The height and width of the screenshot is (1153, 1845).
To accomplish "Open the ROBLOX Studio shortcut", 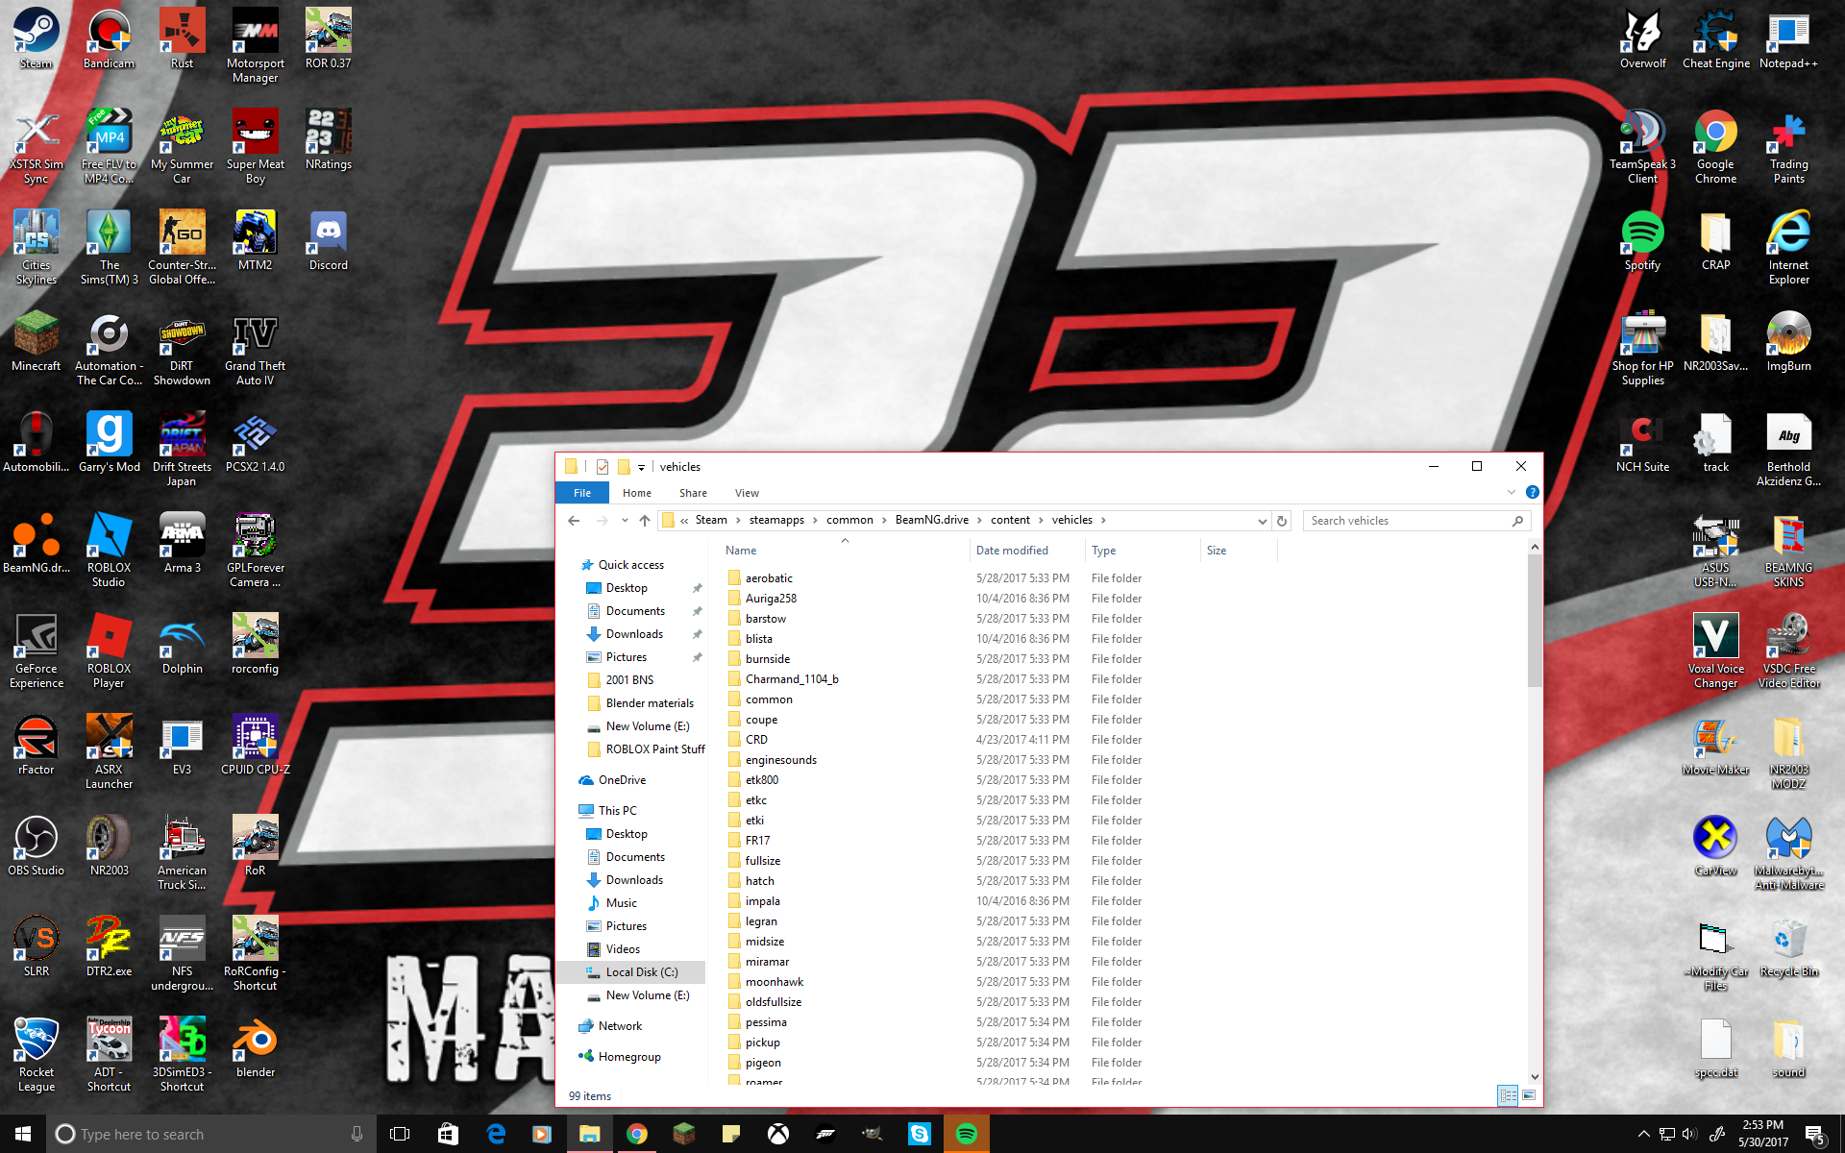I will (x=109, y=551).
